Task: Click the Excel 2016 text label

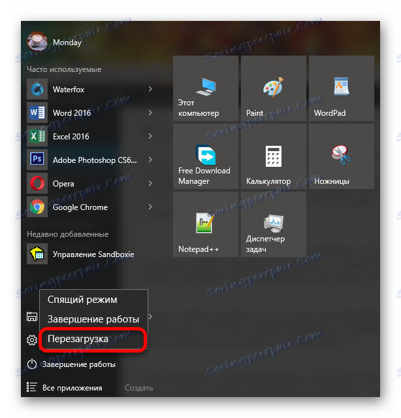Action: coord(71,137)
